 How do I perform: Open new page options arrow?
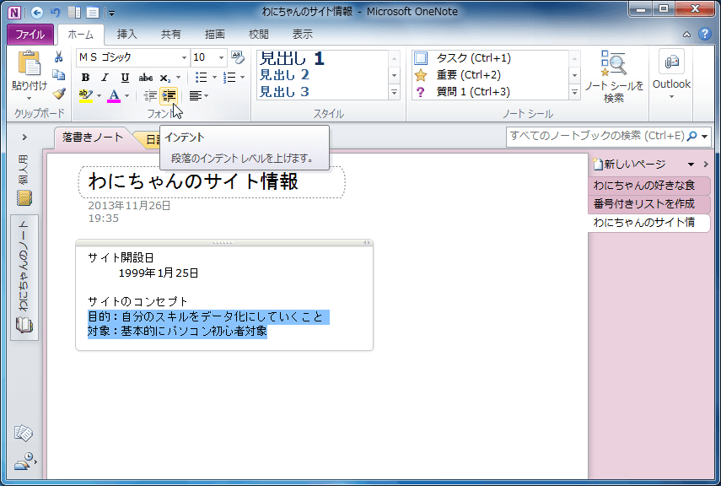[691, 165]
